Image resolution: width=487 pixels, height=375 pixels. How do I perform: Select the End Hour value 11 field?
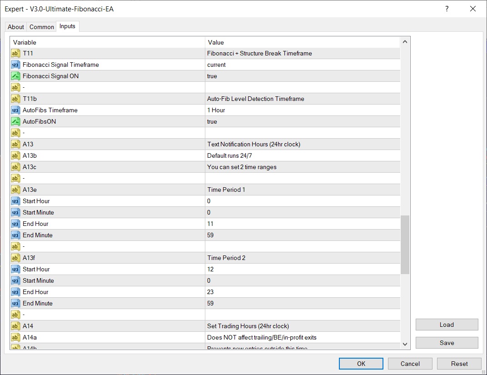302,224
